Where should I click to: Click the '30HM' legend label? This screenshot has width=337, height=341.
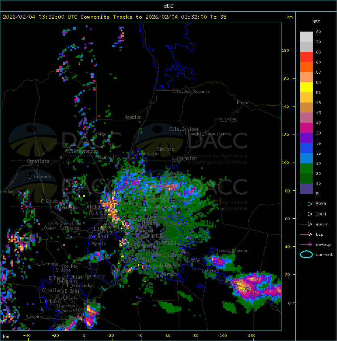pyautogui.click(x=321, y=214)
